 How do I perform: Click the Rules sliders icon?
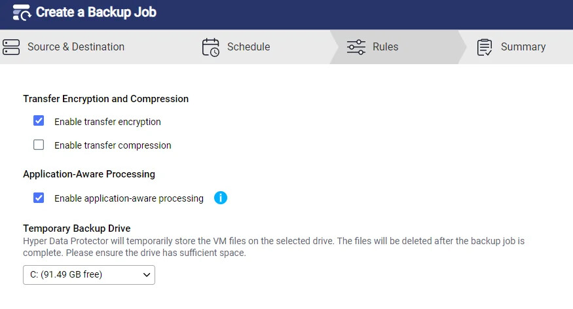click(356, 47)
